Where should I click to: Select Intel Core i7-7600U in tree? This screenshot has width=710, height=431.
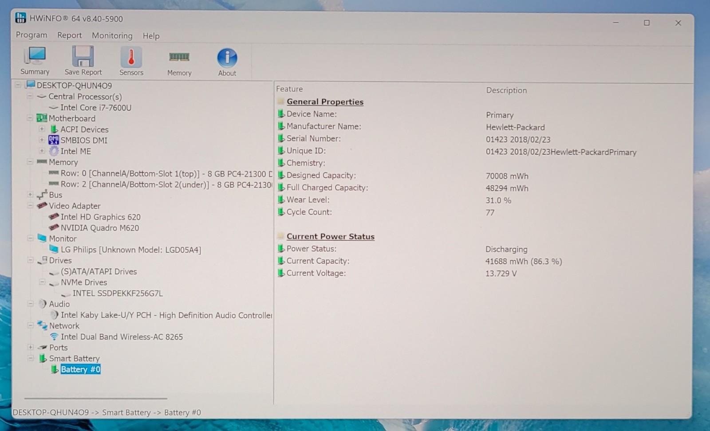[x=96, y=107]
